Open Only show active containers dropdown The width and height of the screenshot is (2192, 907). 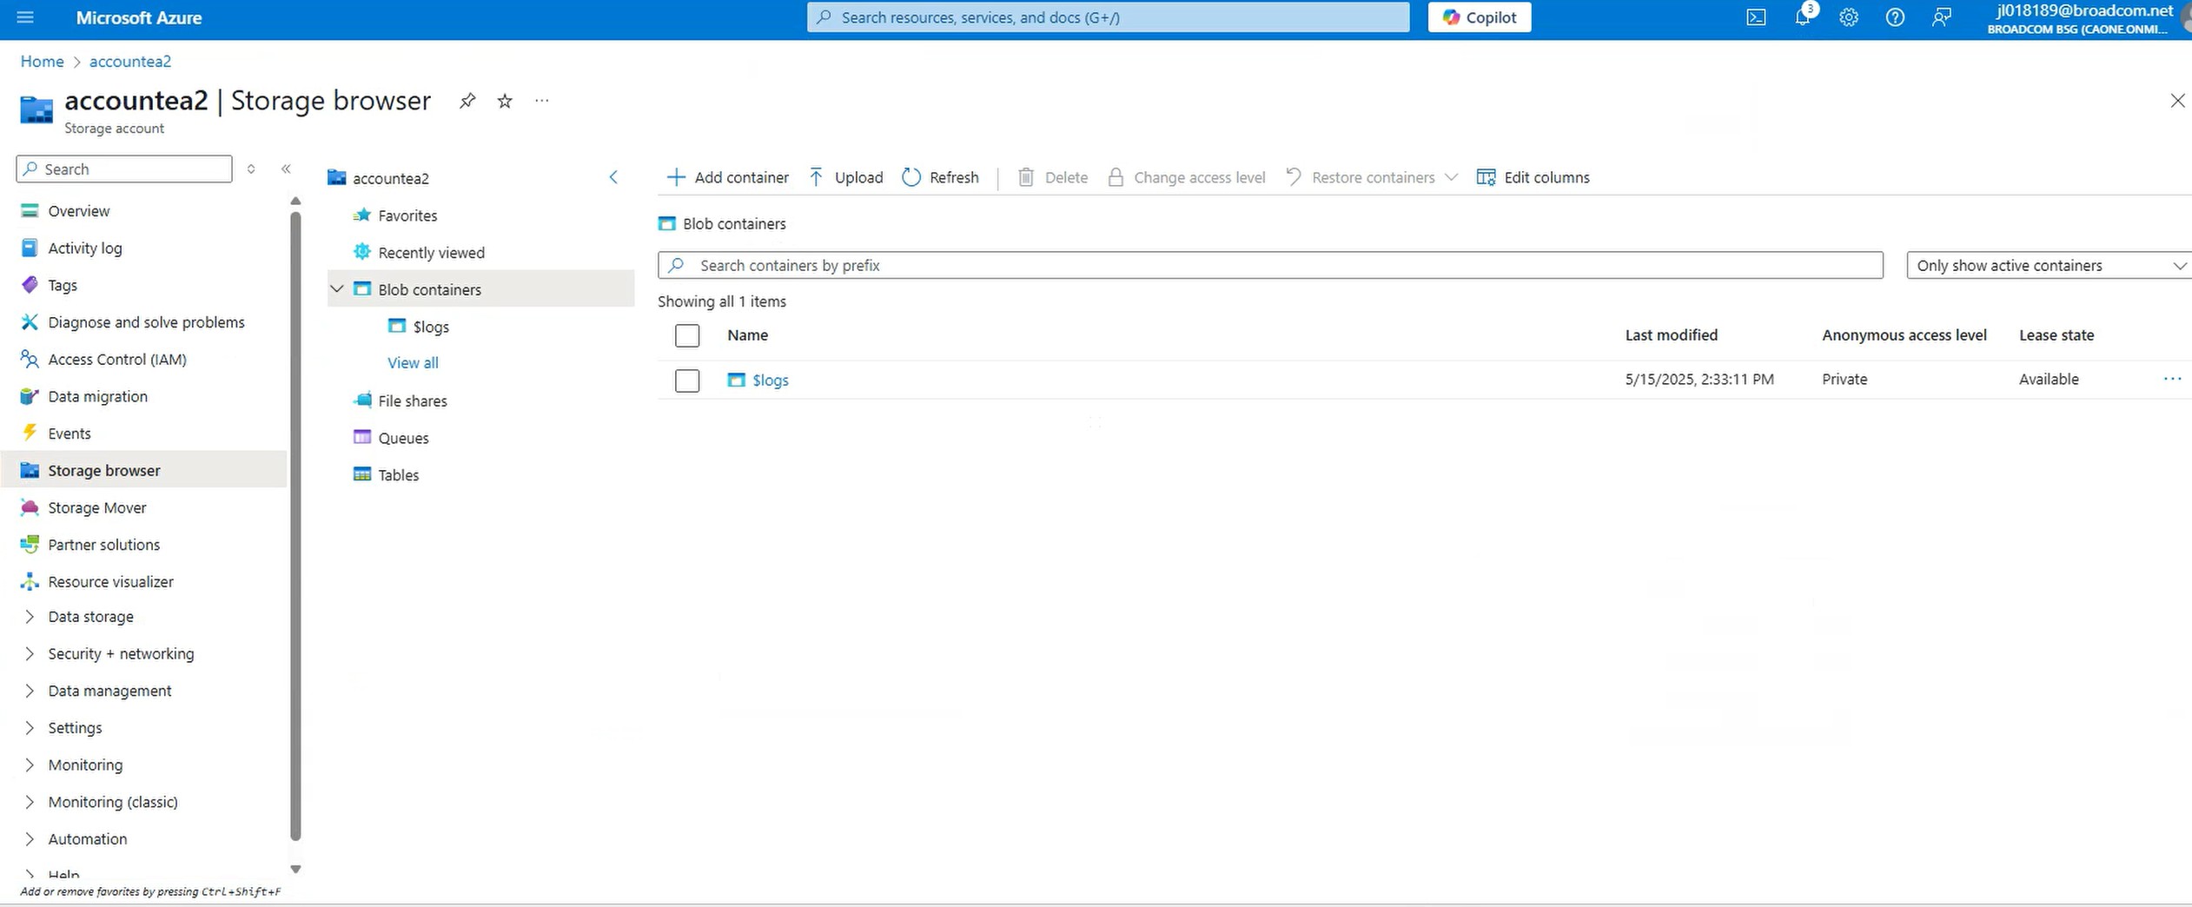click(x=2049, y=265)
